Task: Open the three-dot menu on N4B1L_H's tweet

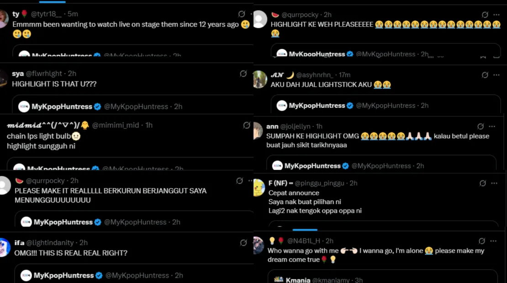Action: click(x=493, y=241)
